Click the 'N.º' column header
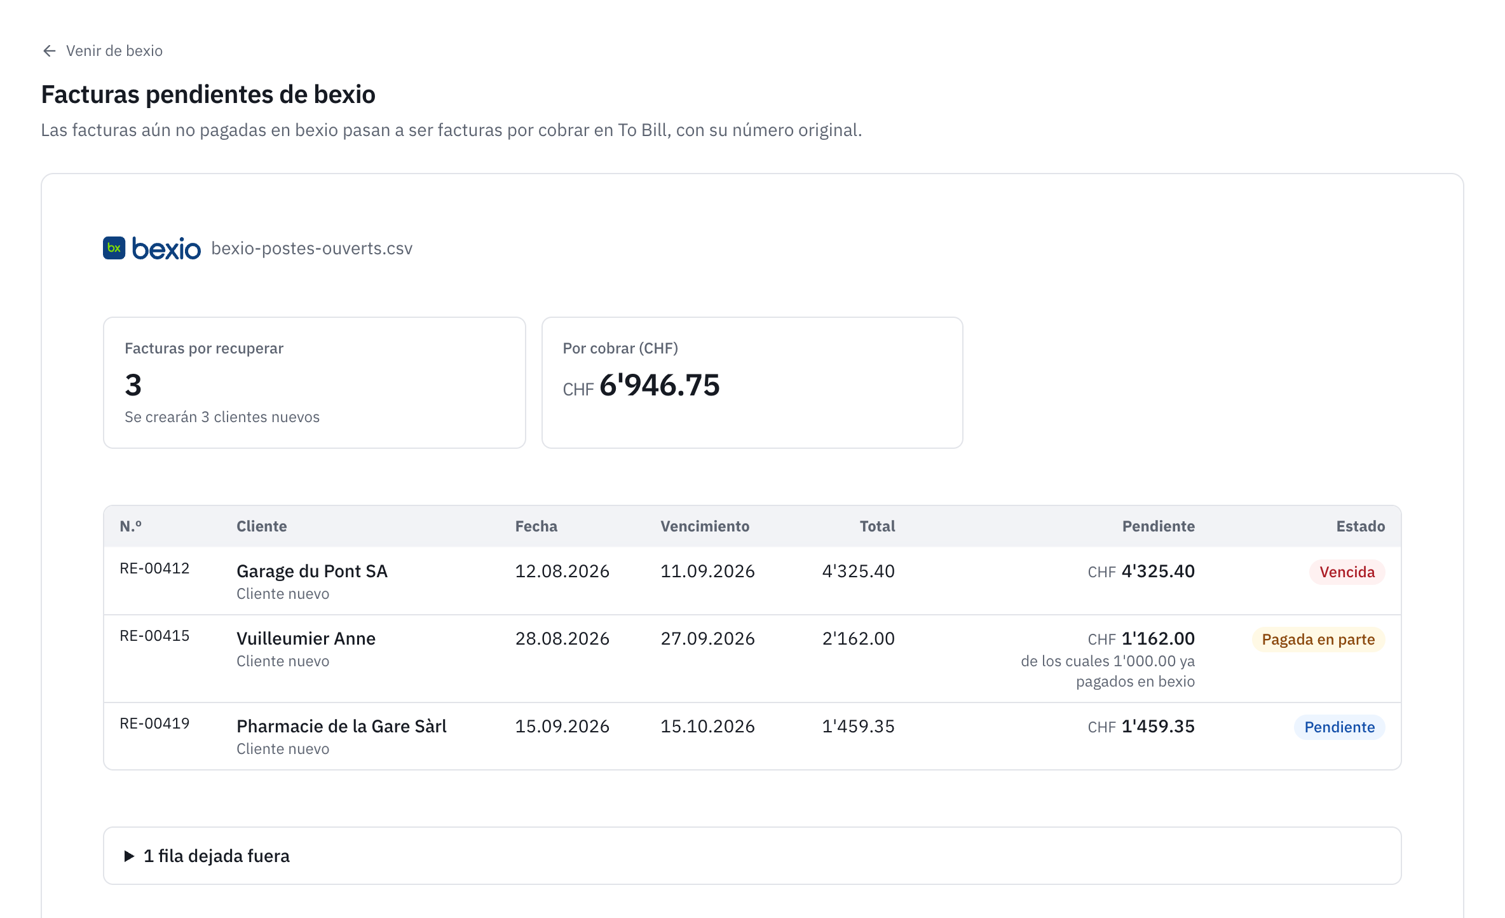 pyautogui.click(x=131, y=526)
